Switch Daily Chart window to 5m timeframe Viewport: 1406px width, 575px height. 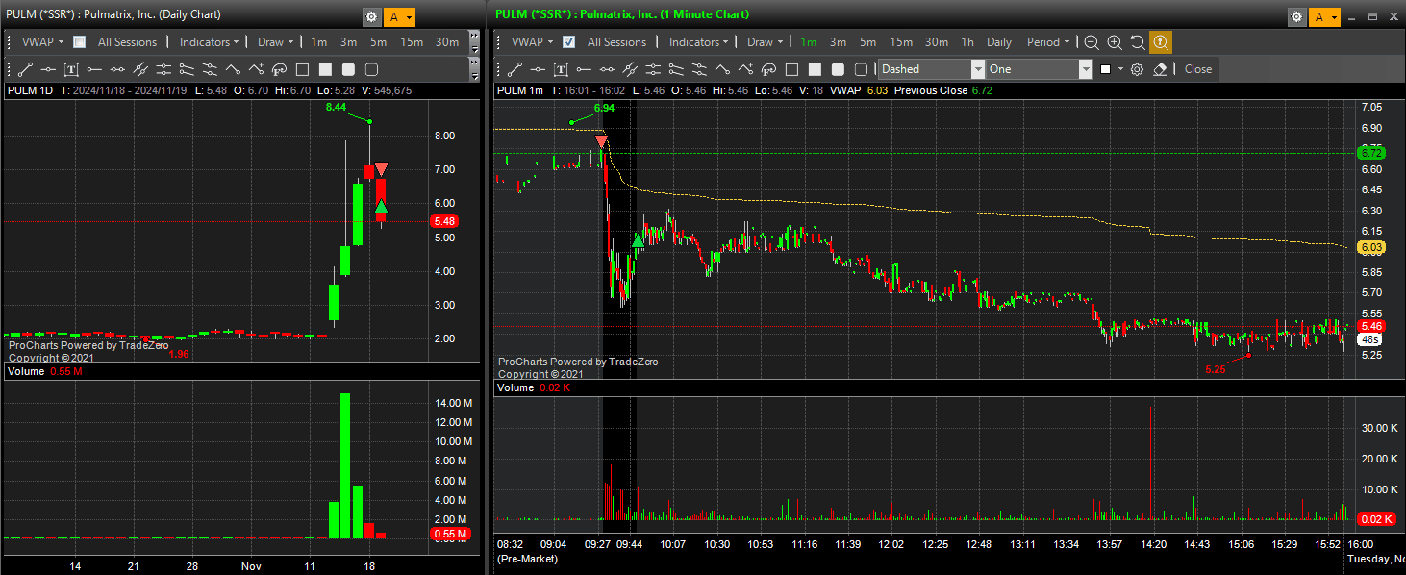(378, 42)
